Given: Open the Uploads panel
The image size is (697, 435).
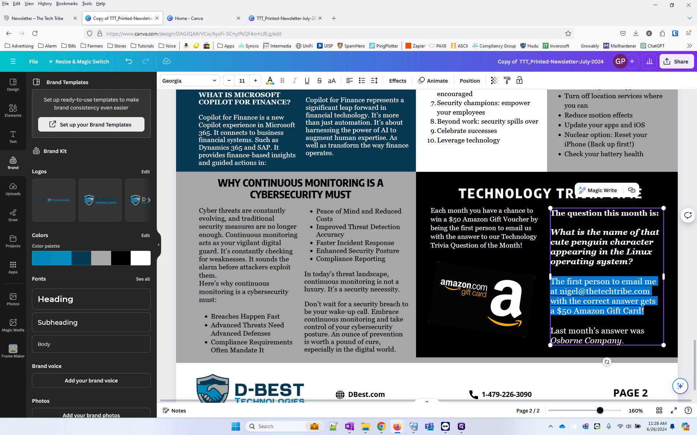Looking at the screenshot, I should coord(13,189).
